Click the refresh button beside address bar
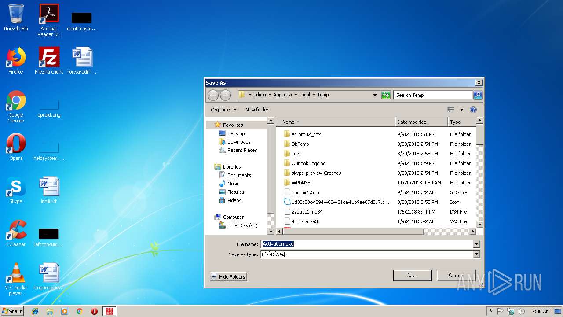563x317 pixels. point(386,95)
